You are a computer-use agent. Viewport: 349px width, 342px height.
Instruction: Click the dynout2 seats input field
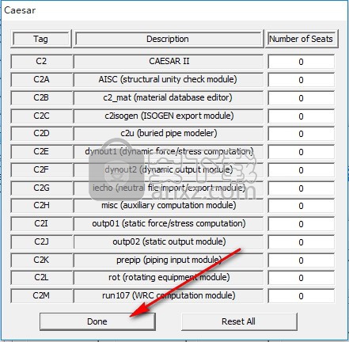tap(301, 170)
